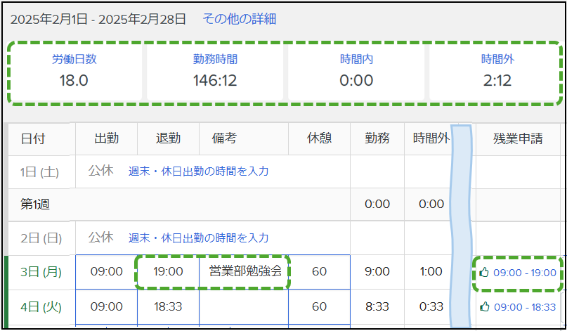Open 1日 (土) weekend work time entry link
The image size is (567, 331).
coord(199,171)
